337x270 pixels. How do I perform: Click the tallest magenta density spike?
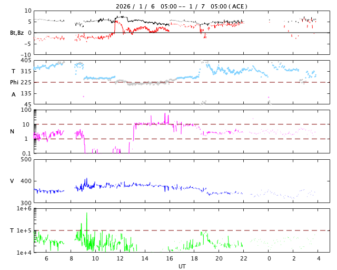(x=165, y=114)
